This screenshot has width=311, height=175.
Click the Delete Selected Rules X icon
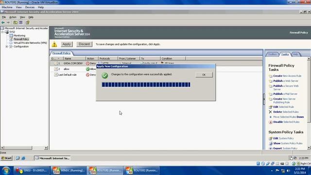click(270, 112)
